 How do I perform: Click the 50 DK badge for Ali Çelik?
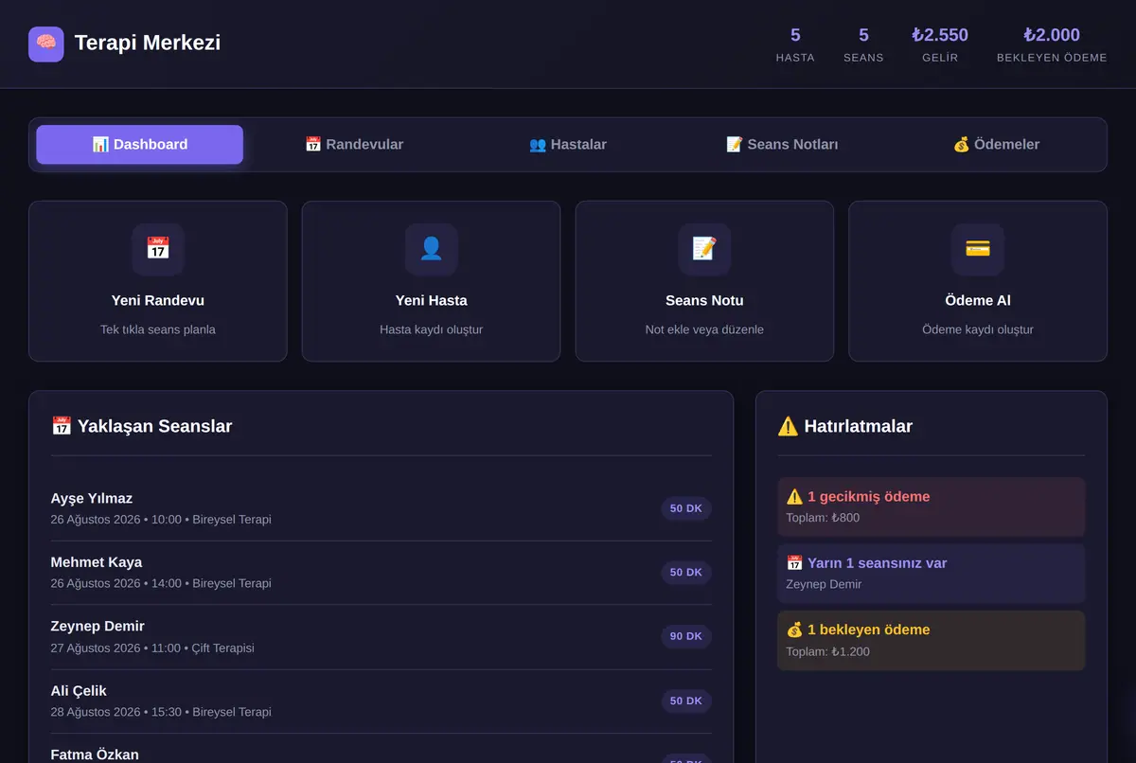686,701
